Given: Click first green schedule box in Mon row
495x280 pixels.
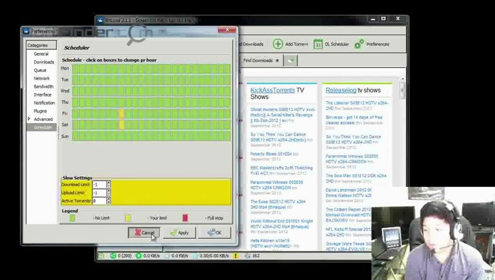Looking at the screenshot, I should (x=75, y=68).
